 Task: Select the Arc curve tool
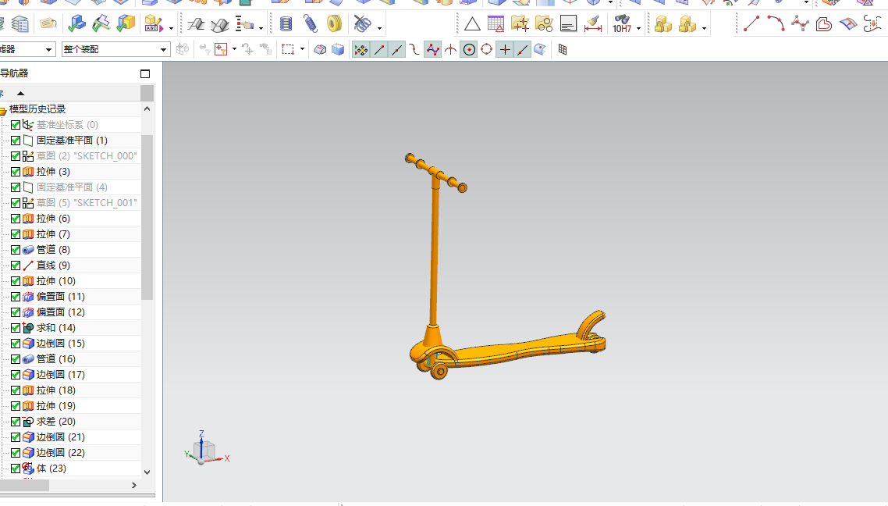tap(776, 23)
